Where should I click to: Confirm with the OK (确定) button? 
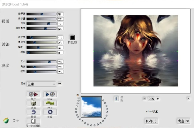183,121
